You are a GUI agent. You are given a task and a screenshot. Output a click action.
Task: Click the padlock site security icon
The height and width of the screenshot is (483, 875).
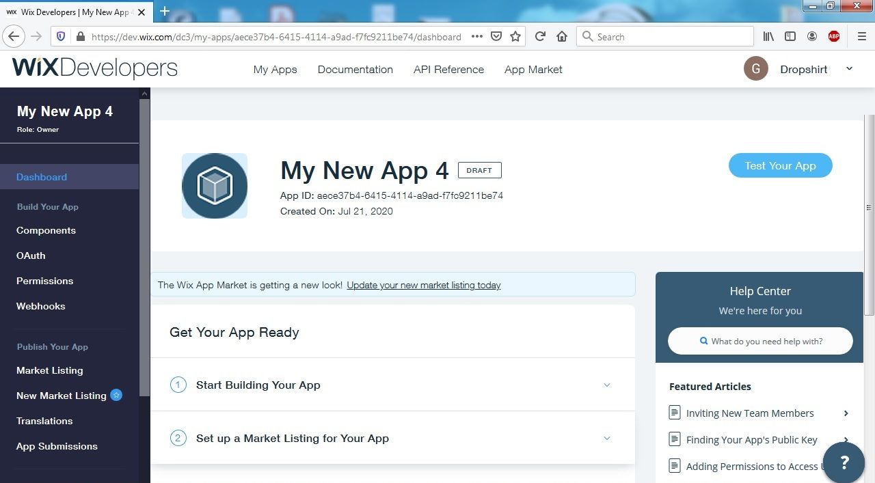80,37
